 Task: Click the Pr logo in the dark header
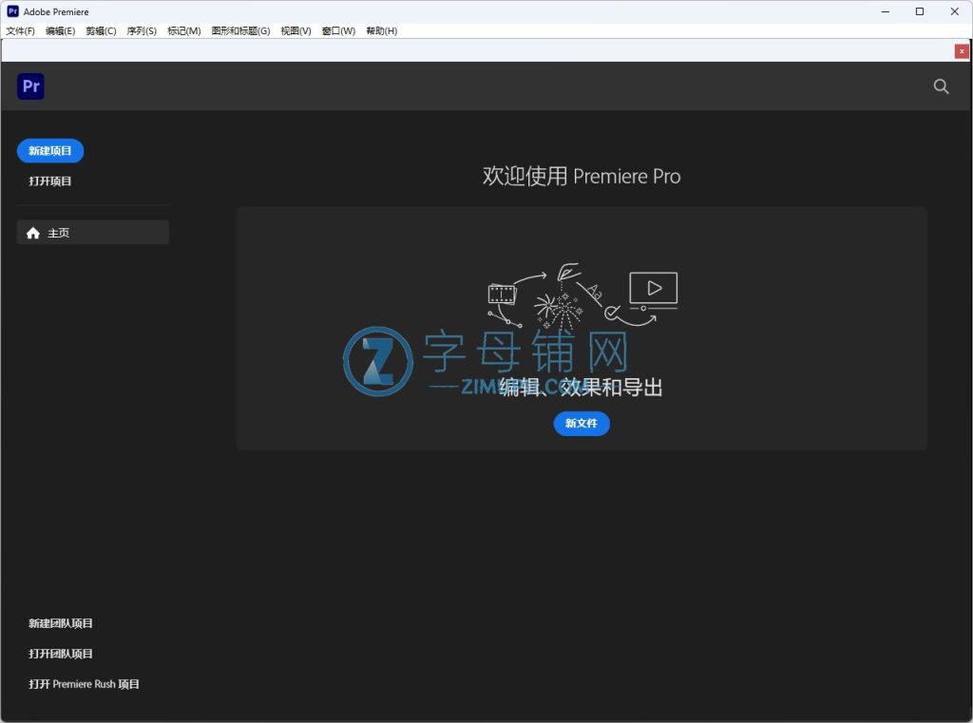pos(30,86)
